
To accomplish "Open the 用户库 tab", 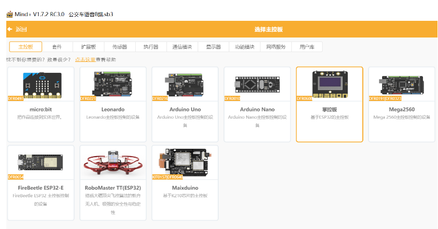I will 307,47.
